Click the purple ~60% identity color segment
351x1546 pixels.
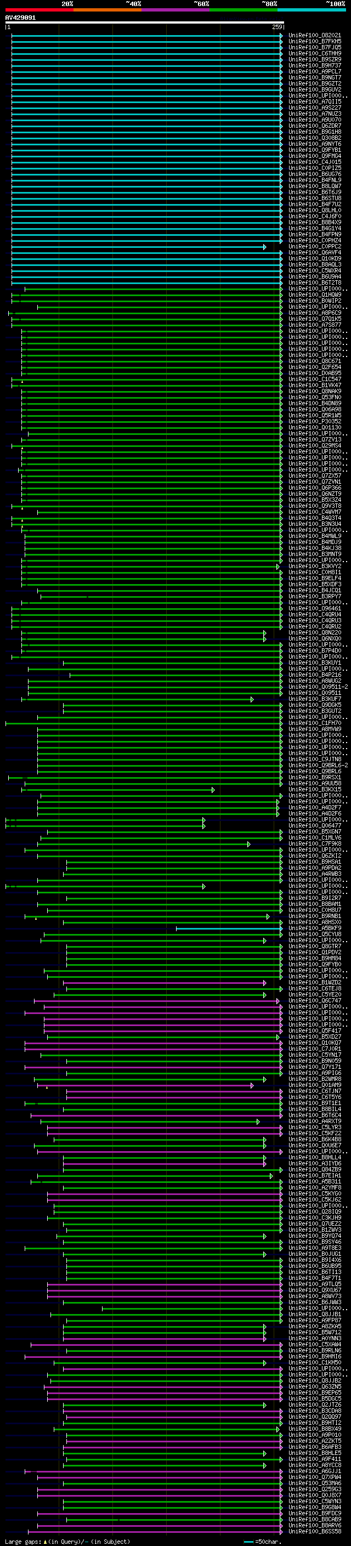176,10
